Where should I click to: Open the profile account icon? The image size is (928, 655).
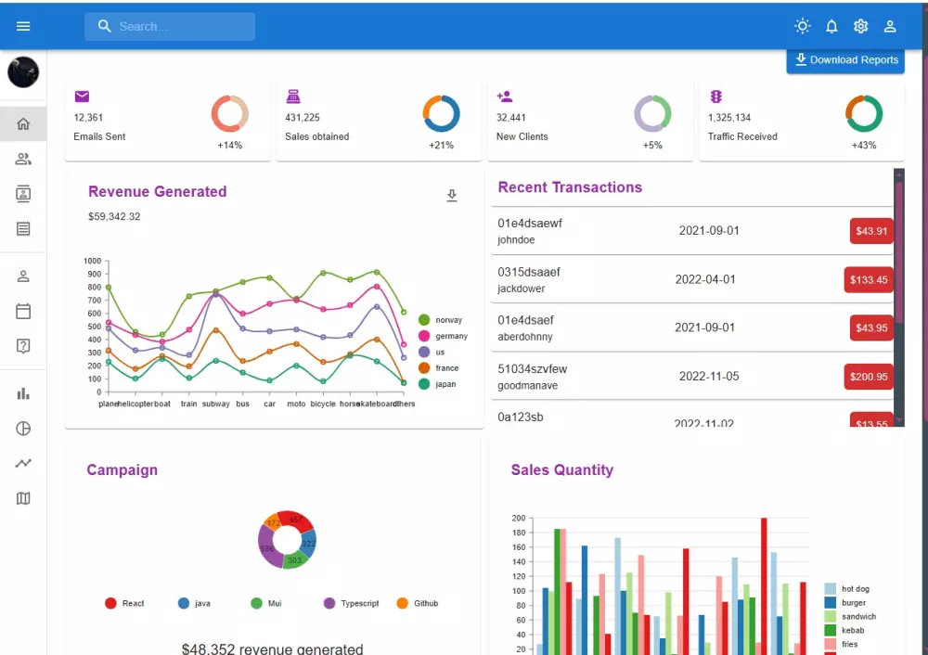click(x=890, y=26)
